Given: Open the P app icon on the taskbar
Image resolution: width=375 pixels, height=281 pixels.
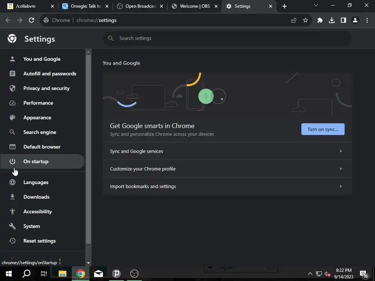Looking at the screenshot, I should coord(116,274).
